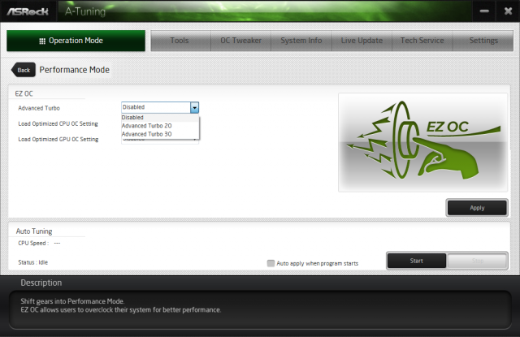The height and width of the screenshot is (337, 520).
Task: Collapse the Advanced Turbo dropdown arrow
Action: 194,107
